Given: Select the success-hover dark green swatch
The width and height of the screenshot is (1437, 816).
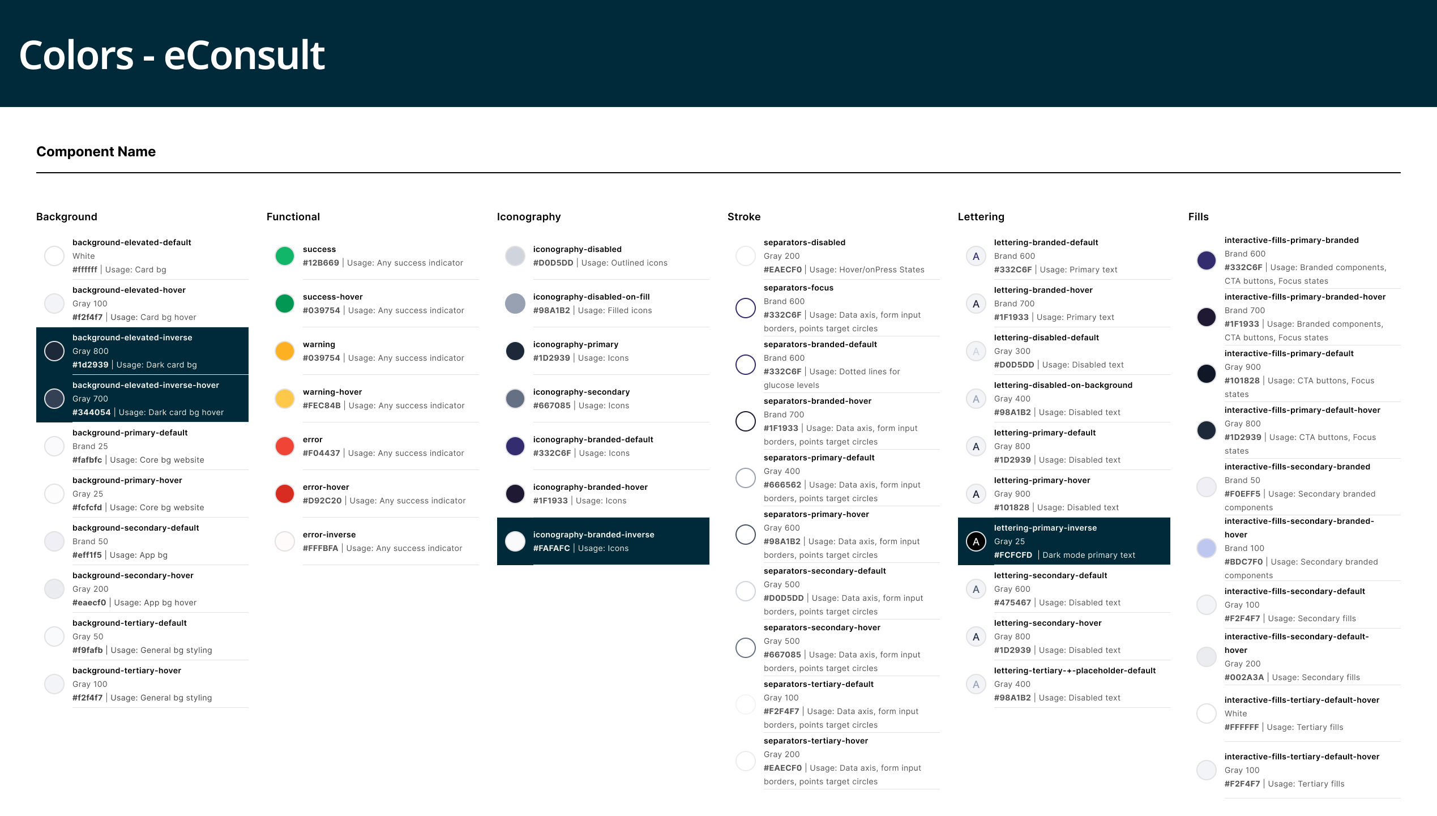Looking at the screenshot, I should (x=285, y=304).
